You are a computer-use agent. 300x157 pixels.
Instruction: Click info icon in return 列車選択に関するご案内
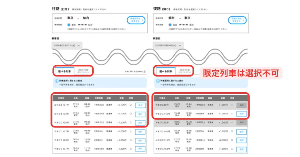click(x=158, y=81)
